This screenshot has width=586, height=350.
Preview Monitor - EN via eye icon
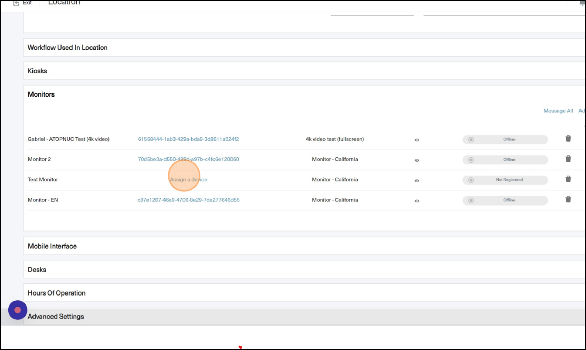[417, 201]
